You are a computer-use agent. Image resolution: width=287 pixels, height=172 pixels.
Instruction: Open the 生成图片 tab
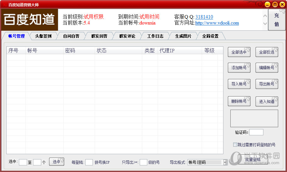[183, 36]
